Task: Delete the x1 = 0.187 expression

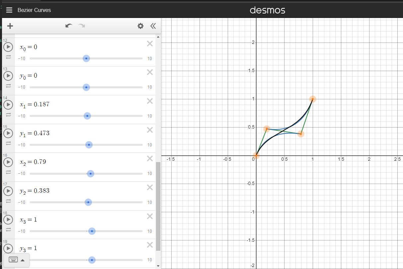Action: point(150,101)
